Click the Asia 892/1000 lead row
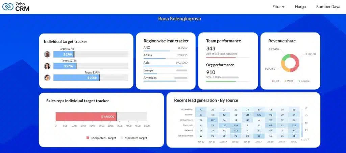The height and width of the screenshot is (153, 346). [166, 64]
